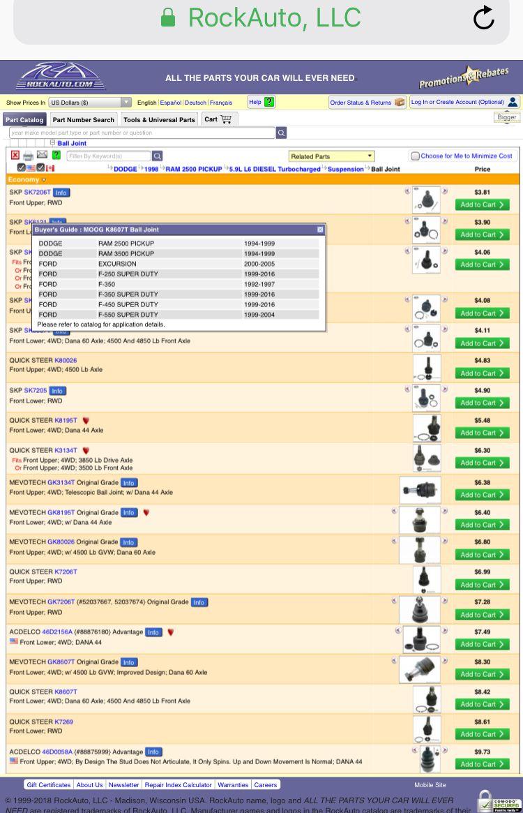The image size is (523, 813).
Task: Open Info for ACDELCO 46D2156A
Action: (x=153, y=632)
